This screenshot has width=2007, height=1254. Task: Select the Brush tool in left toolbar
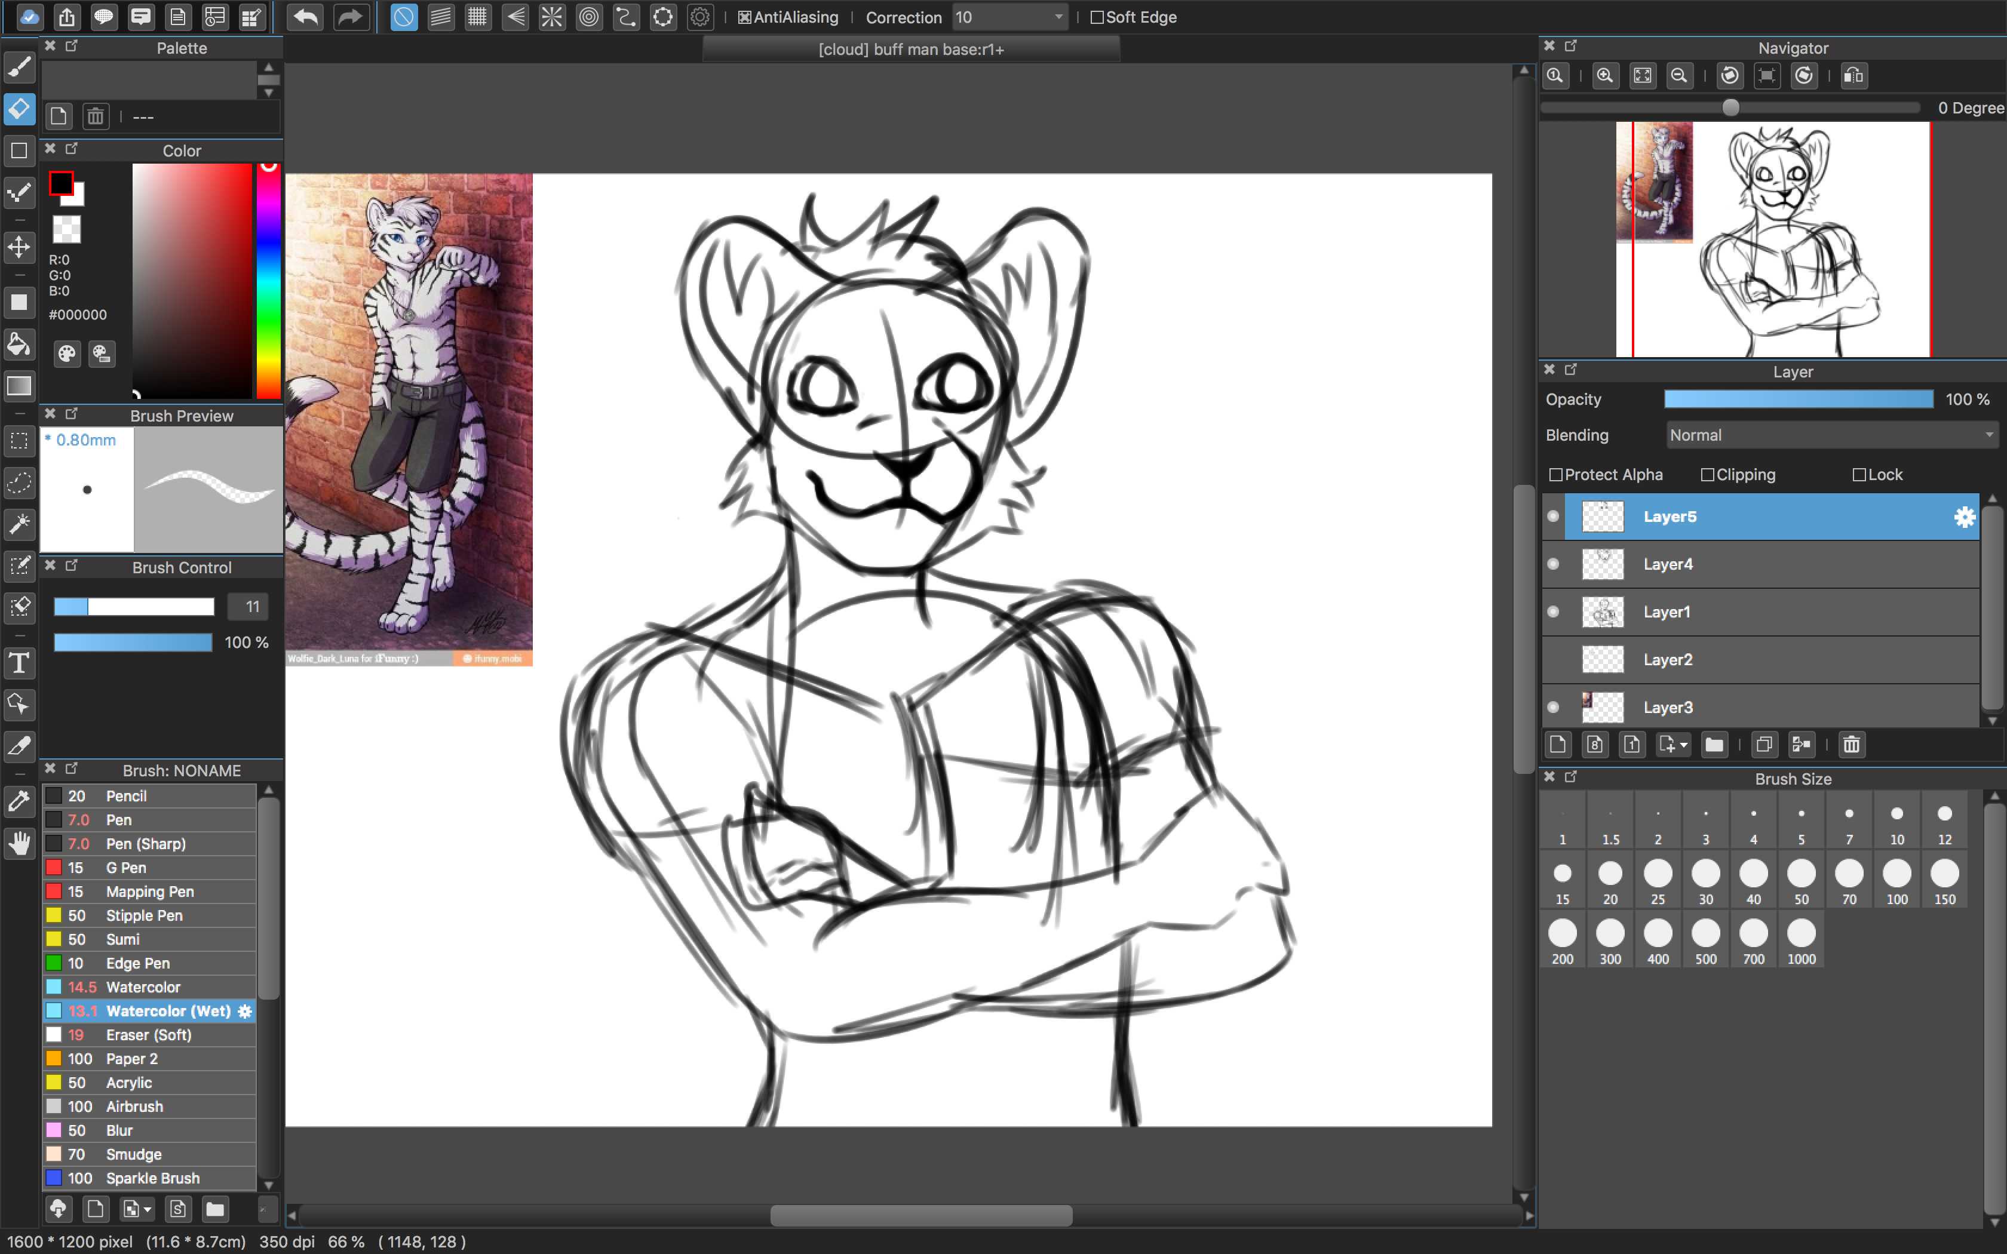click(x=19, y=67)
